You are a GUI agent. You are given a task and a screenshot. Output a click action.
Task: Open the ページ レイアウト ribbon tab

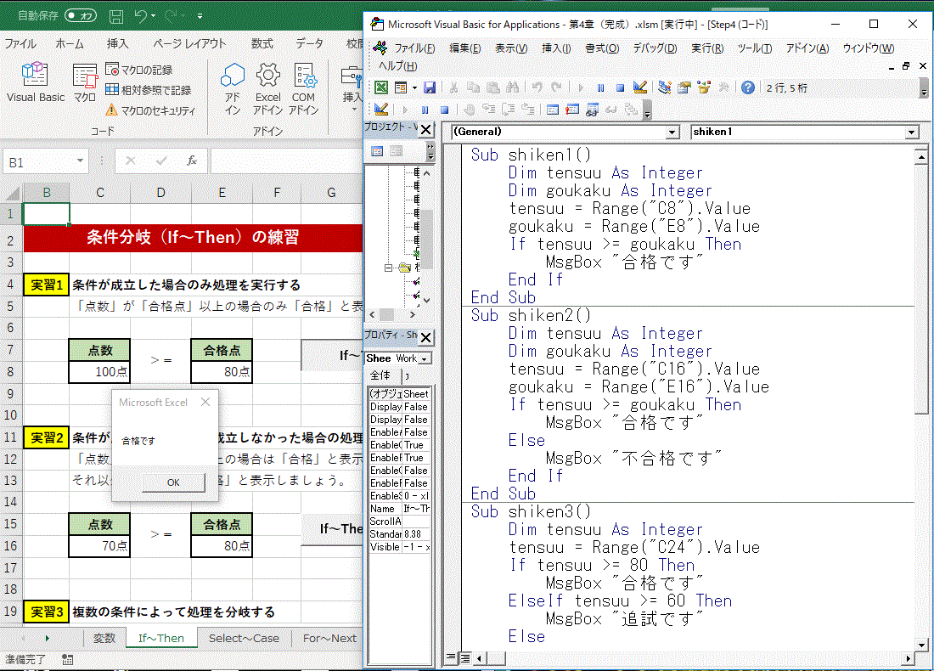point(189,43)
